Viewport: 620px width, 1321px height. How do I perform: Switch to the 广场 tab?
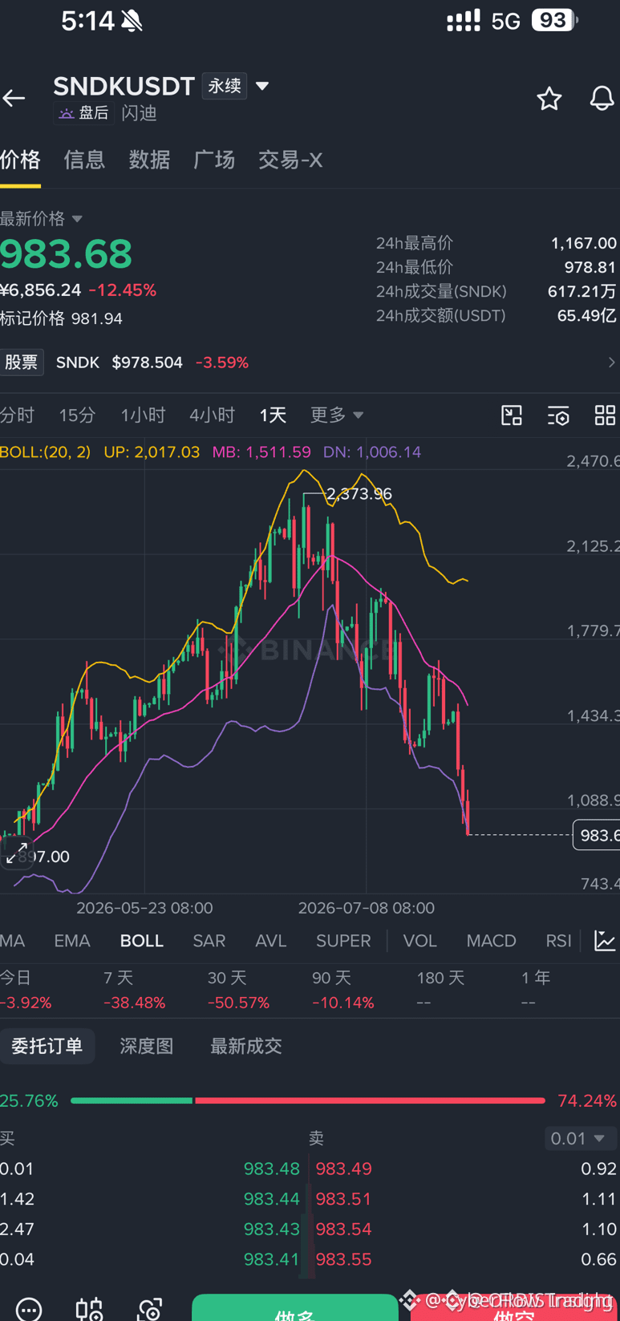(x=214, y=160)
